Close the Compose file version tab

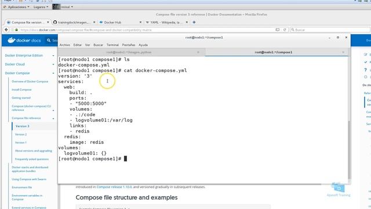pyautogui.click(x=48, y=22)
